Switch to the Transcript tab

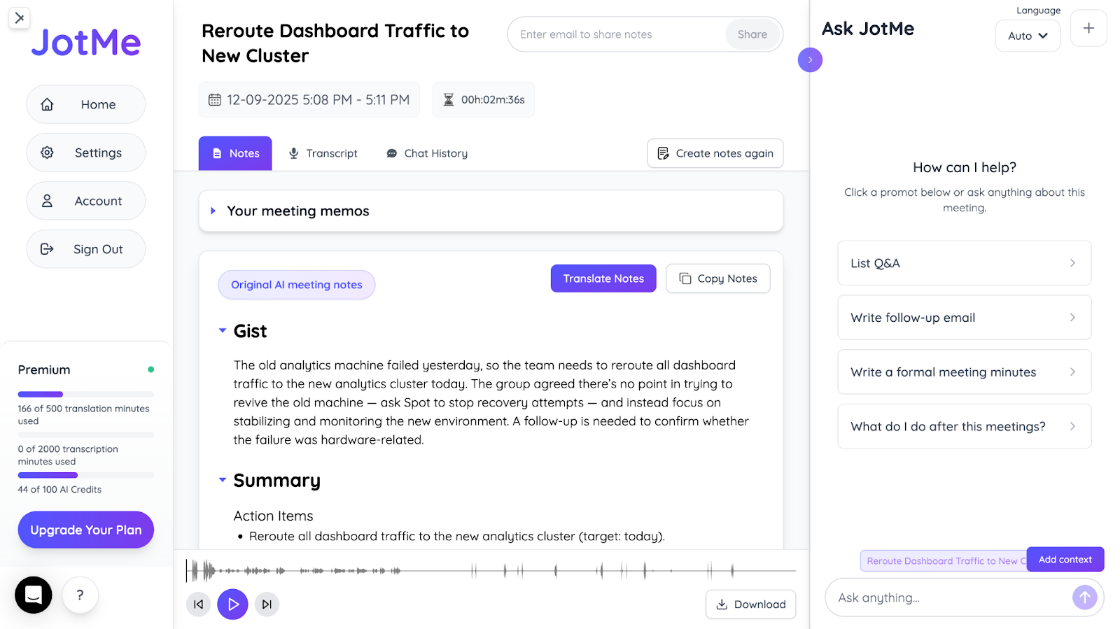click(x=323, y=153)
